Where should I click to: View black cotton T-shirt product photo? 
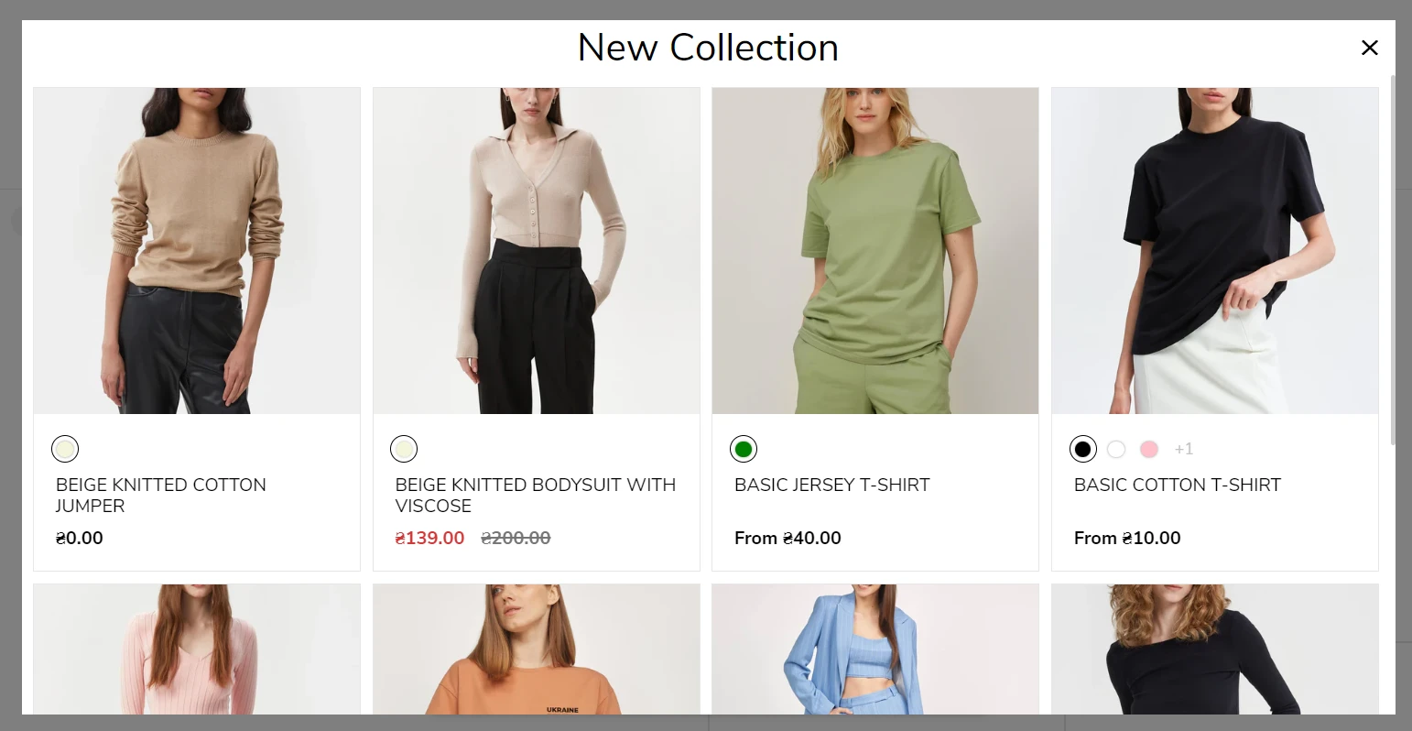1215,251
